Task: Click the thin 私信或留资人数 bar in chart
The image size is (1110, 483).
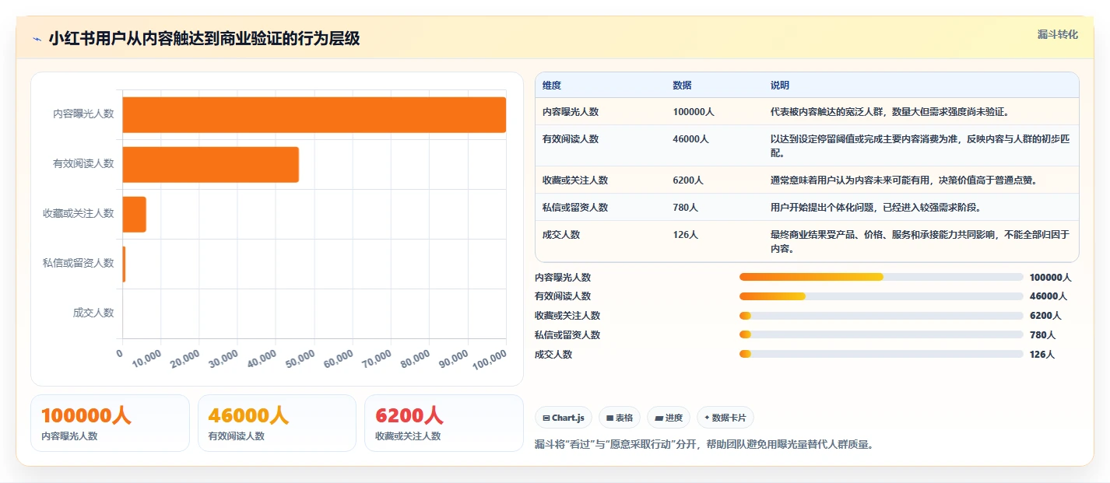Action: [124, 264]
